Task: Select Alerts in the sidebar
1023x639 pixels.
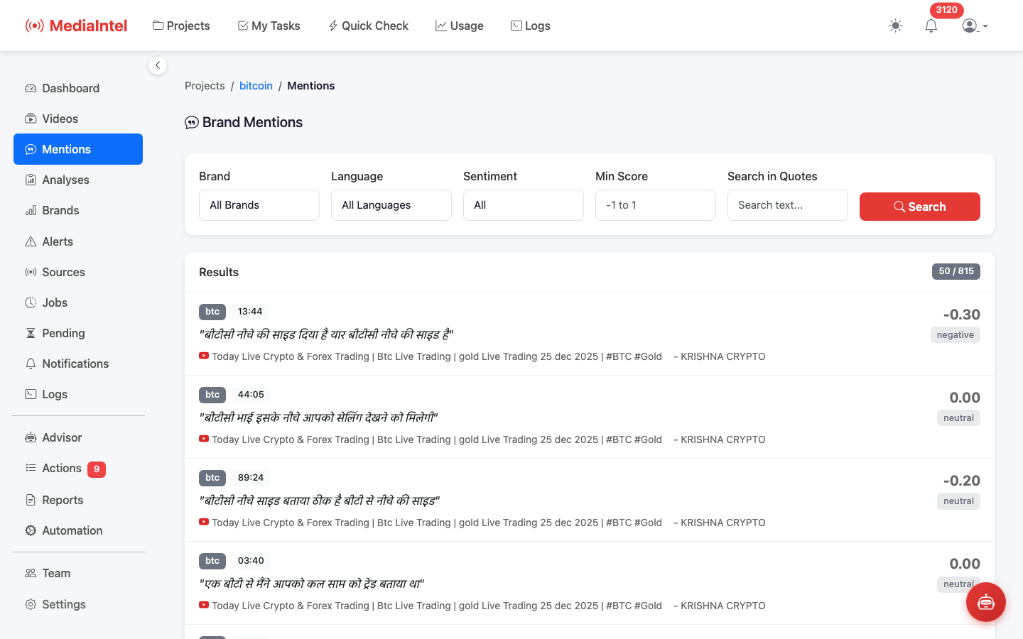Action: [58, 241]
